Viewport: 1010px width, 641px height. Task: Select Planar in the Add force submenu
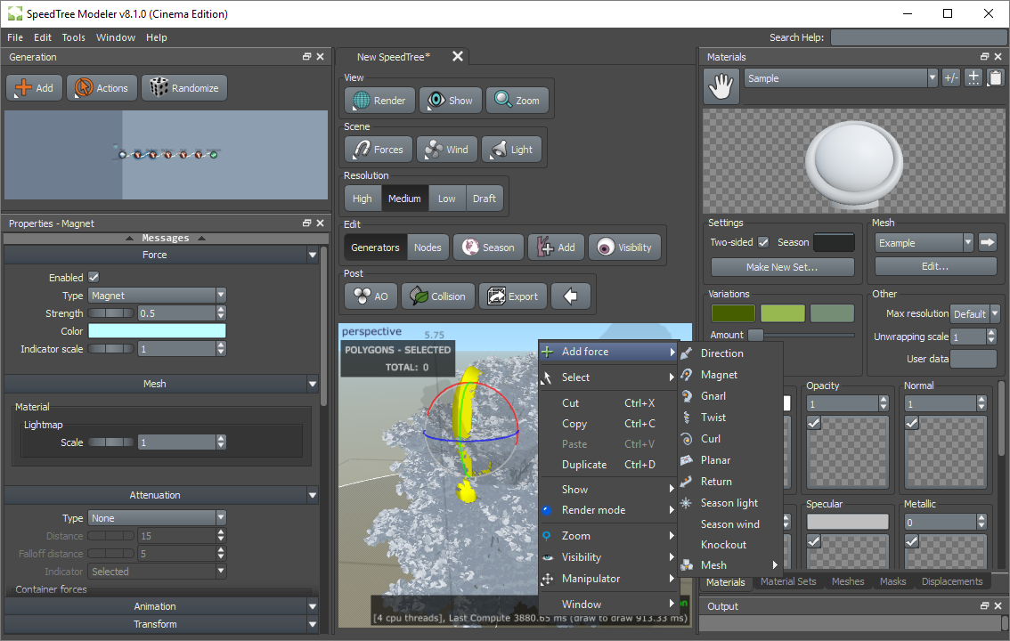715,460
